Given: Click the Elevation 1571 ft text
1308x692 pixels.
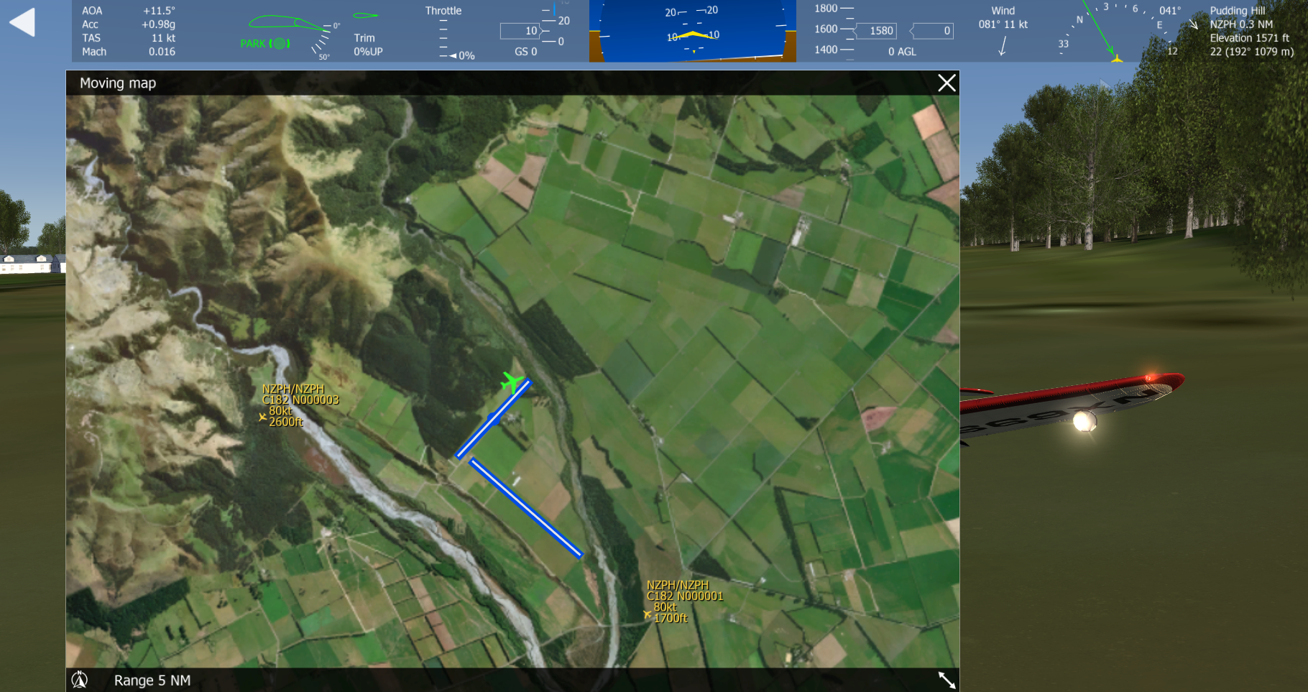Looking at the screenshot, I should click(x=1249, y=38).
